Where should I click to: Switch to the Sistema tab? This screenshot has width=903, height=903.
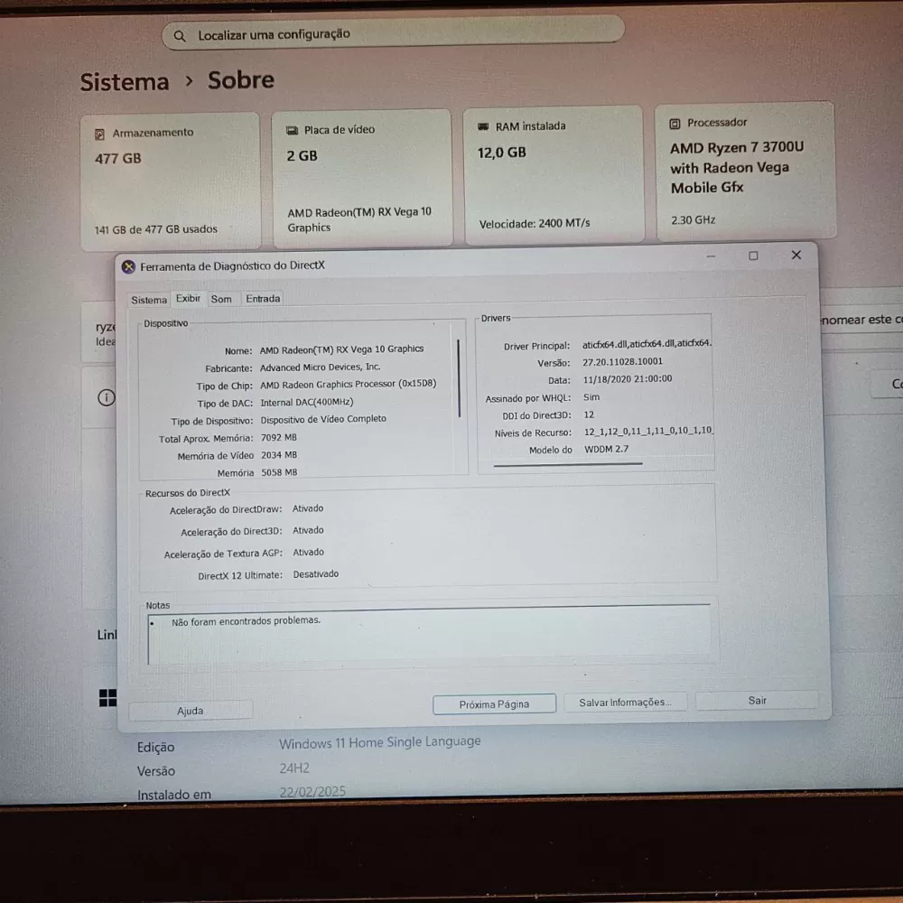(149, 300)
